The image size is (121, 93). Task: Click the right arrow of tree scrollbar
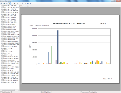point(19,90)
